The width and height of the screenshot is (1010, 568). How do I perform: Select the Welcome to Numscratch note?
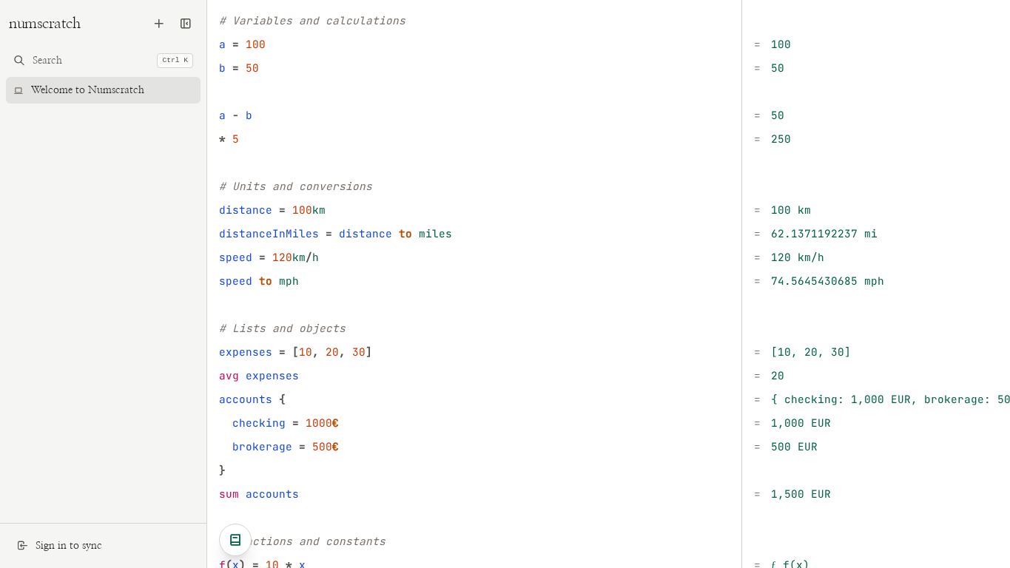pos(103,90)
